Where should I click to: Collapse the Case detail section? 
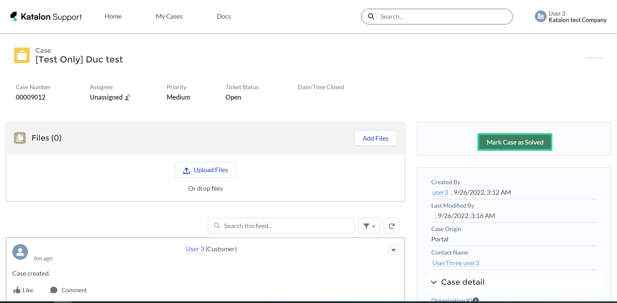pos(434,282)
